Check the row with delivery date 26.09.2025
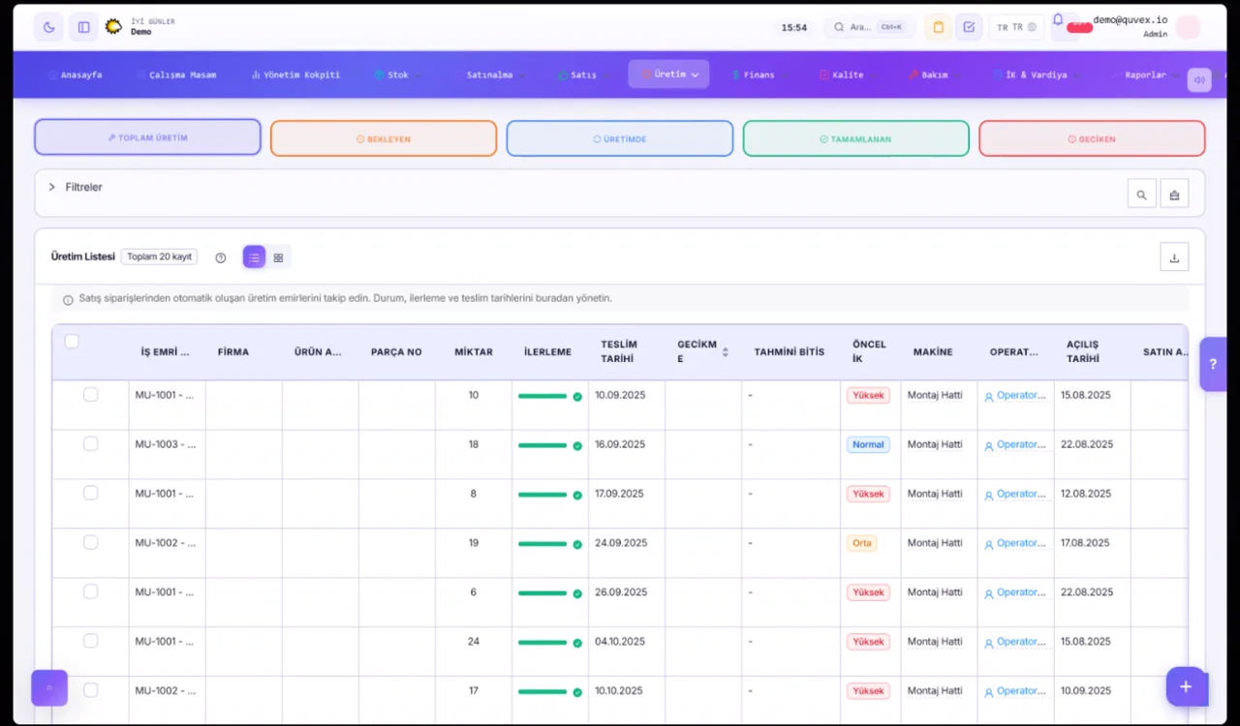 [x=90, y=591]
